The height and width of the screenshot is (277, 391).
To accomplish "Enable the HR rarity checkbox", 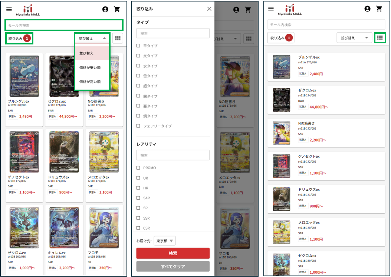I will [138, 188].
